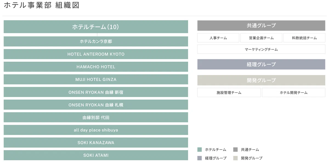Image resolution: width=329 pixels, height=162 pixels.
Task: Select all day place shibuya box
Action: tap(96, 130)
